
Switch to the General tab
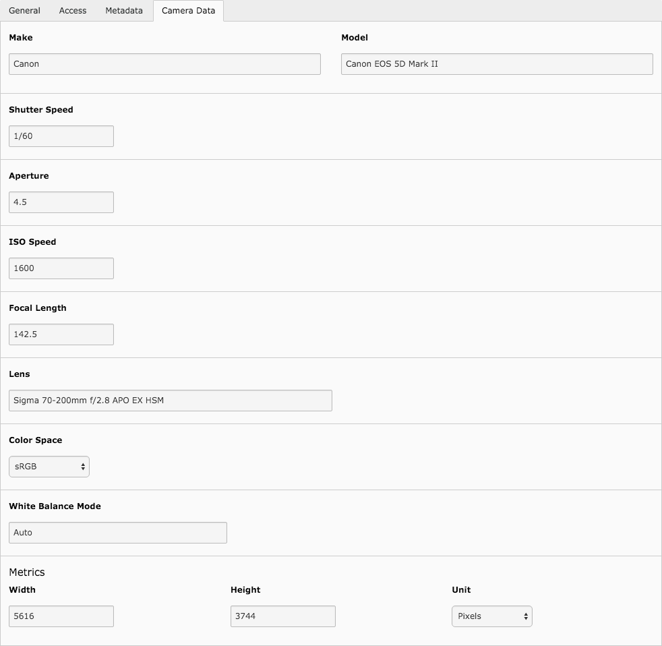[x=24, y=10]
